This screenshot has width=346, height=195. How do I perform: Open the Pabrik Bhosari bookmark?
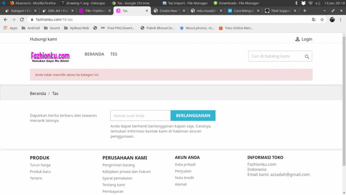pyautogui.click(x=158, y=28)
